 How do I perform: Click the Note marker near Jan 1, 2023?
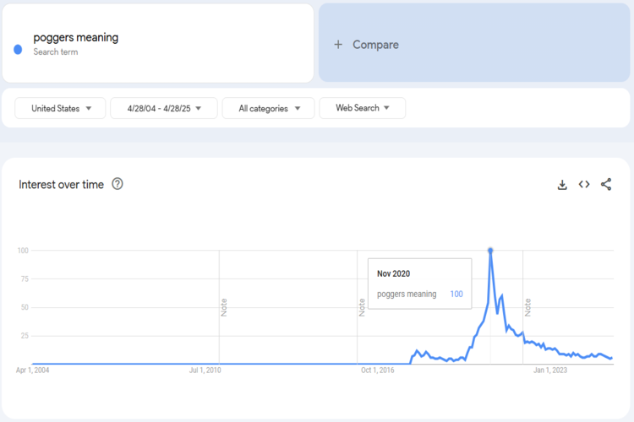pyautogui.click(x=527, y=308)
